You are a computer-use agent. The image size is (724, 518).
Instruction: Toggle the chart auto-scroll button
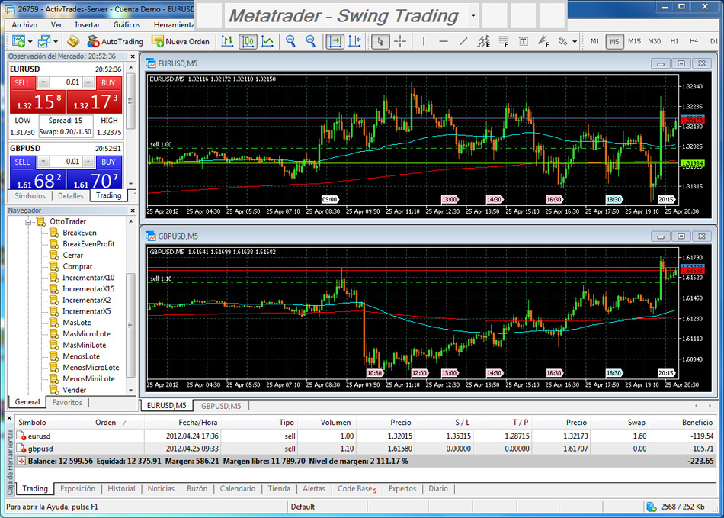point(335,41)
